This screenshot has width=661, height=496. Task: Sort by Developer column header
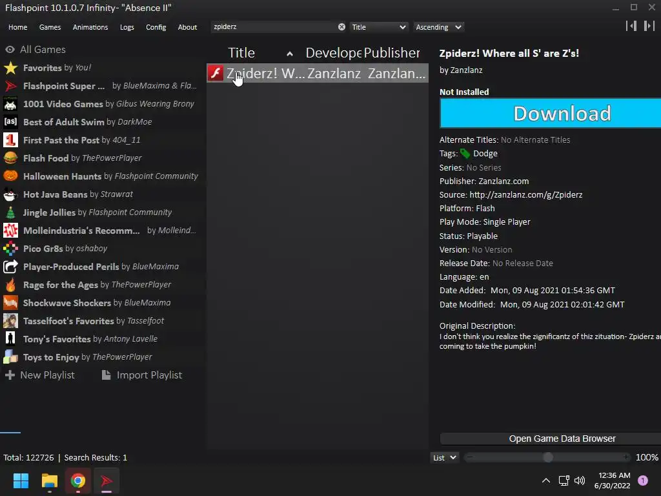[333, 53]
